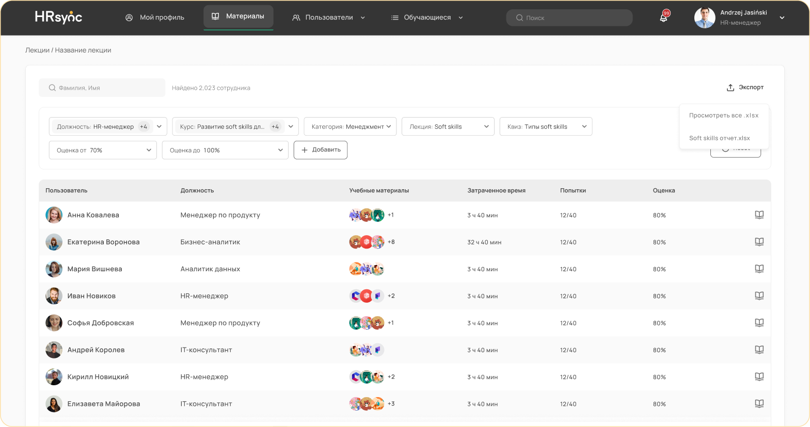
Task: Select name Кирилл Новицкий
Action: tap(98, 377)
